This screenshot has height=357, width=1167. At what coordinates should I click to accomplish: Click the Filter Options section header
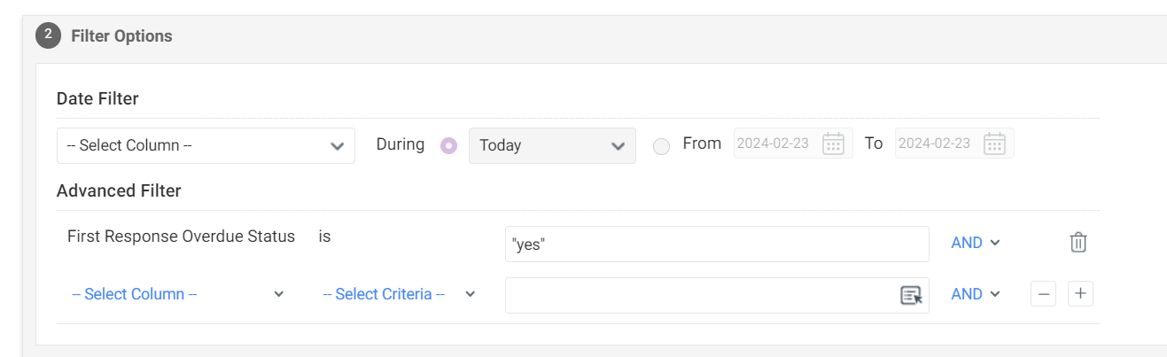pos(121,36)
